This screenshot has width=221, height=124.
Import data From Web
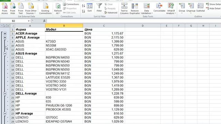coord(12,8)
